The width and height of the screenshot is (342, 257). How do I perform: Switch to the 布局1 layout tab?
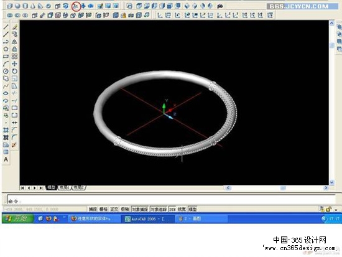click(65, 187)
